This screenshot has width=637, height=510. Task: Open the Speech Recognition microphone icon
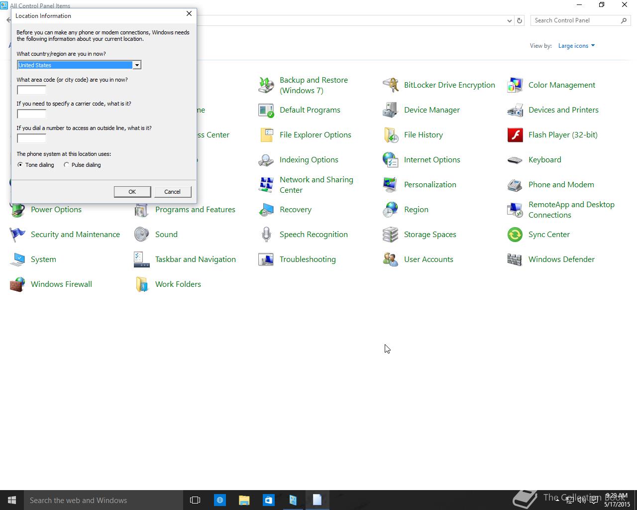[266, 235]
